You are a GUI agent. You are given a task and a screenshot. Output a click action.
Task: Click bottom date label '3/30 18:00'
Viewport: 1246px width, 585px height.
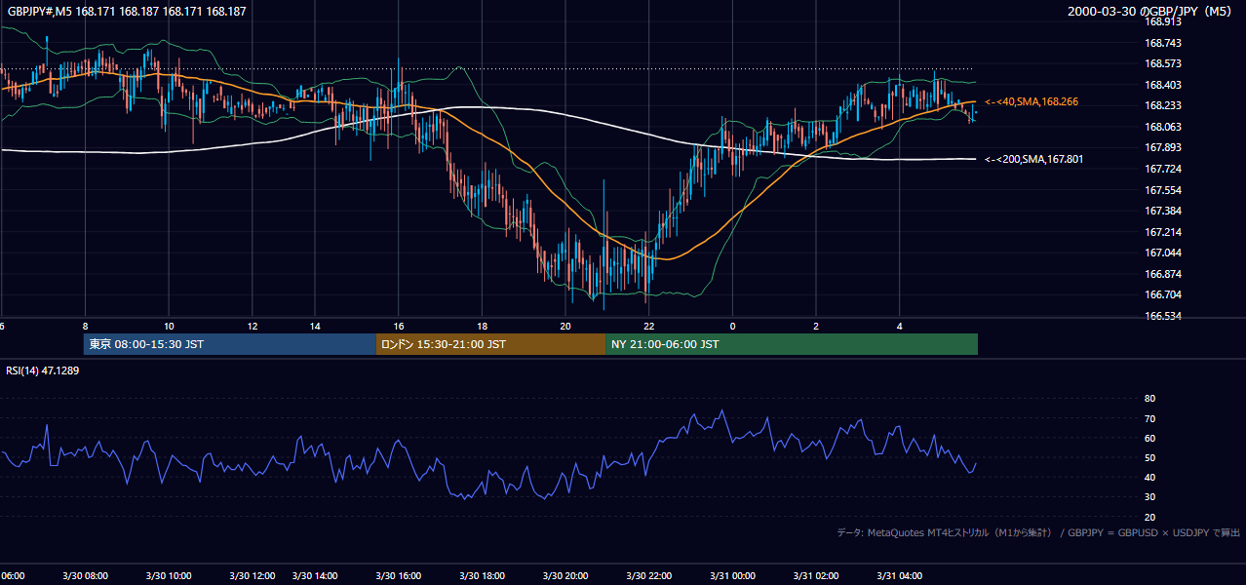coord(482,576)
